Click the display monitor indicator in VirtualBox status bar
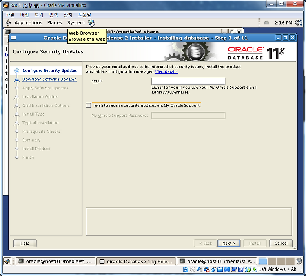This screenshot has width=306, height=276. click(x=227, y=269)
